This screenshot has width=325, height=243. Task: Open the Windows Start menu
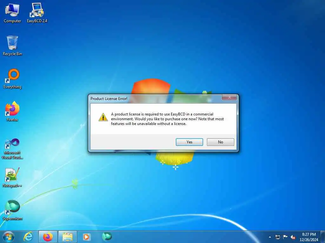pos(8,237)
